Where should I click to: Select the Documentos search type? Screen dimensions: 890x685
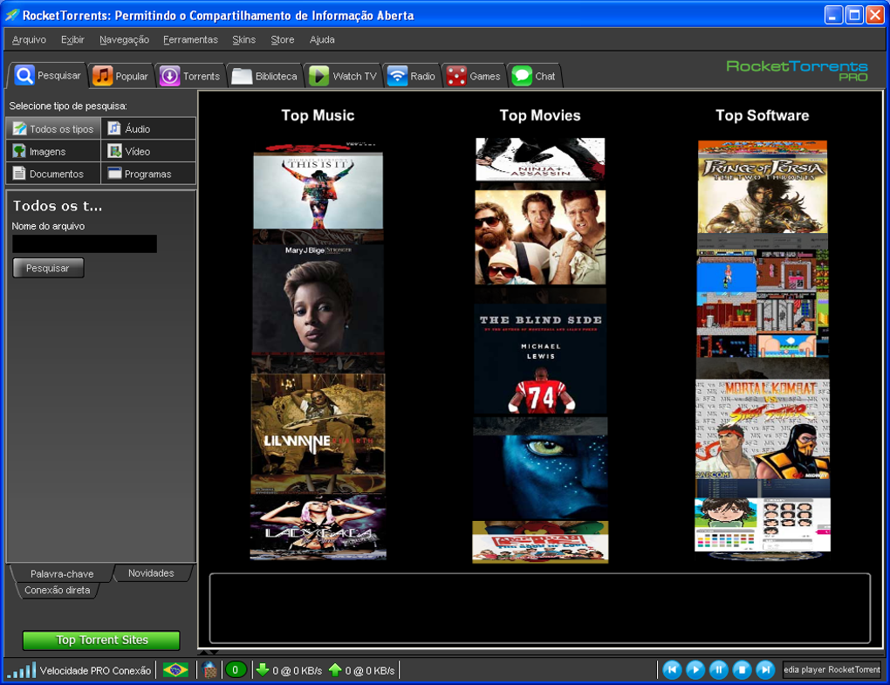click(53, 174)
